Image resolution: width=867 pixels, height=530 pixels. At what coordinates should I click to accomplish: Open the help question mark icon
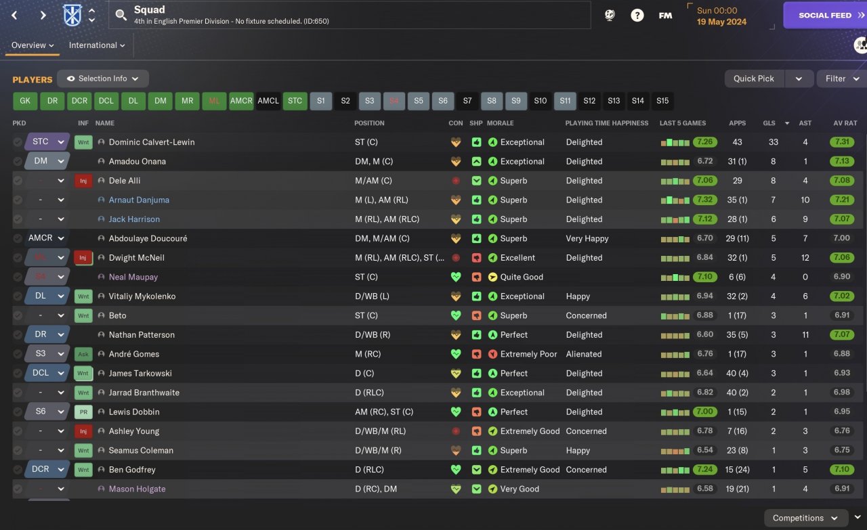[637, 15]
